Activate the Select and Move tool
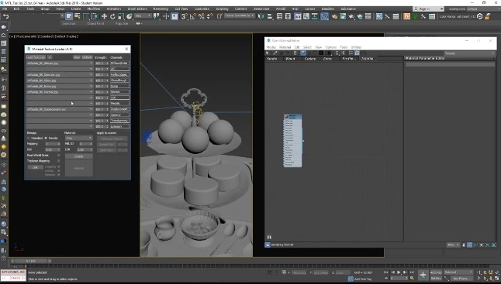This screenshot has height=284, width=501. click(x=104, y=16)
